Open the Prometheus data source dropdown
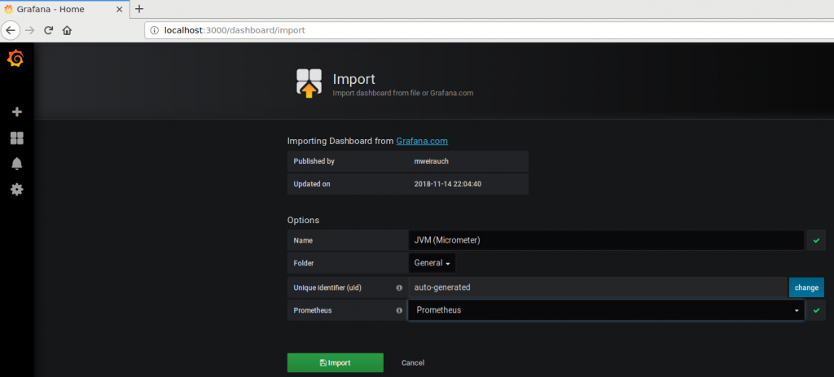 (x=606, y=310)
